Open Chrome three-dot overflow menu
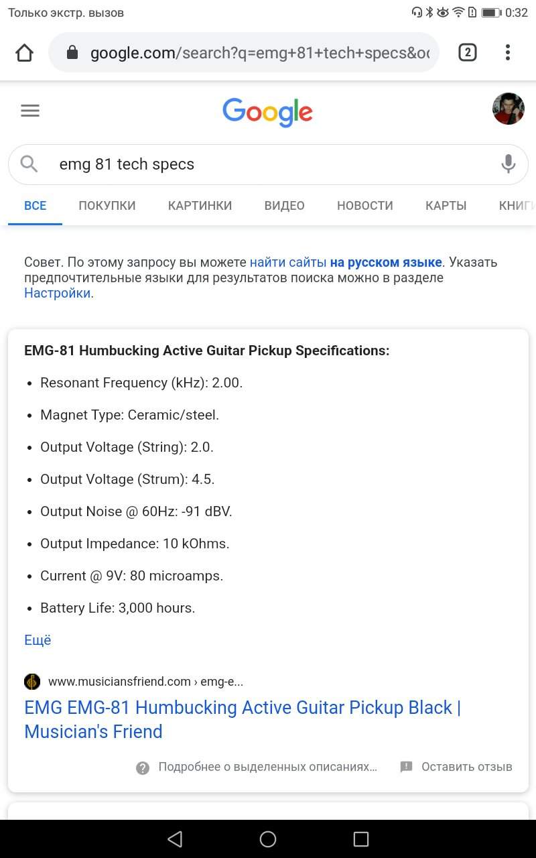Screen dimensions: 536x858 [x=508, y=52]
